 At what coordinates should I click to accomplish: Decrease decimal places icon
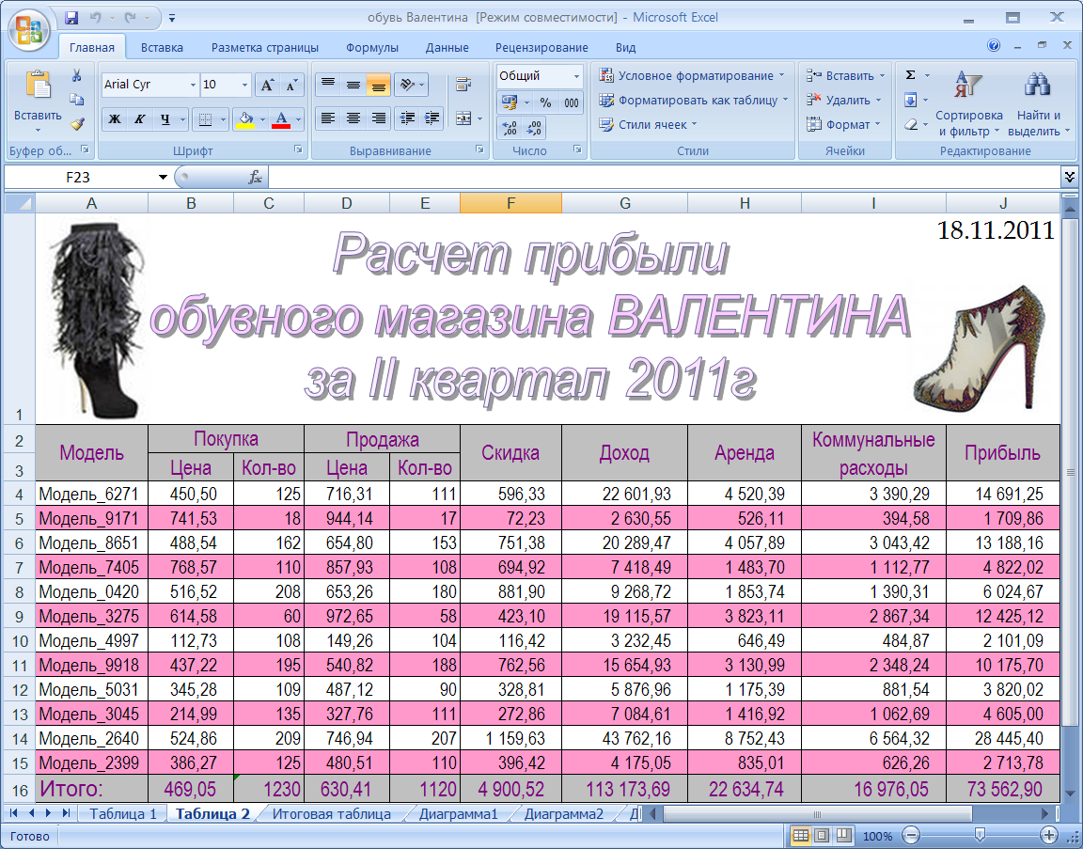click(535, 128)
